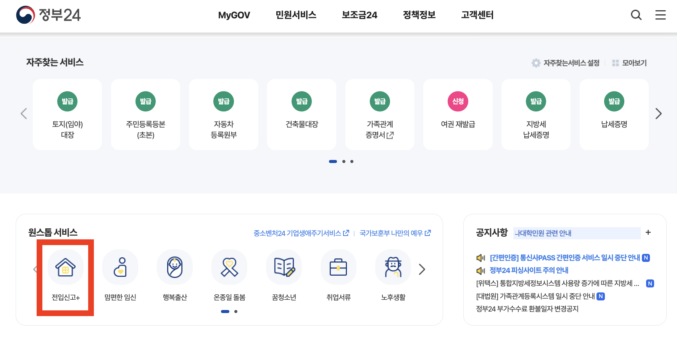Select second page dot of 원스톱 서비스

[236, 312]
